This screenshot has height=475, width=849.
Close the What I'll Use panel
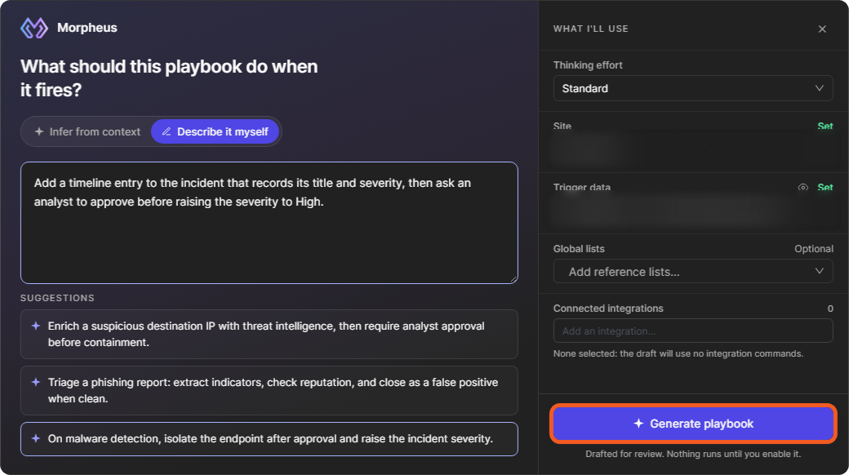822,29
